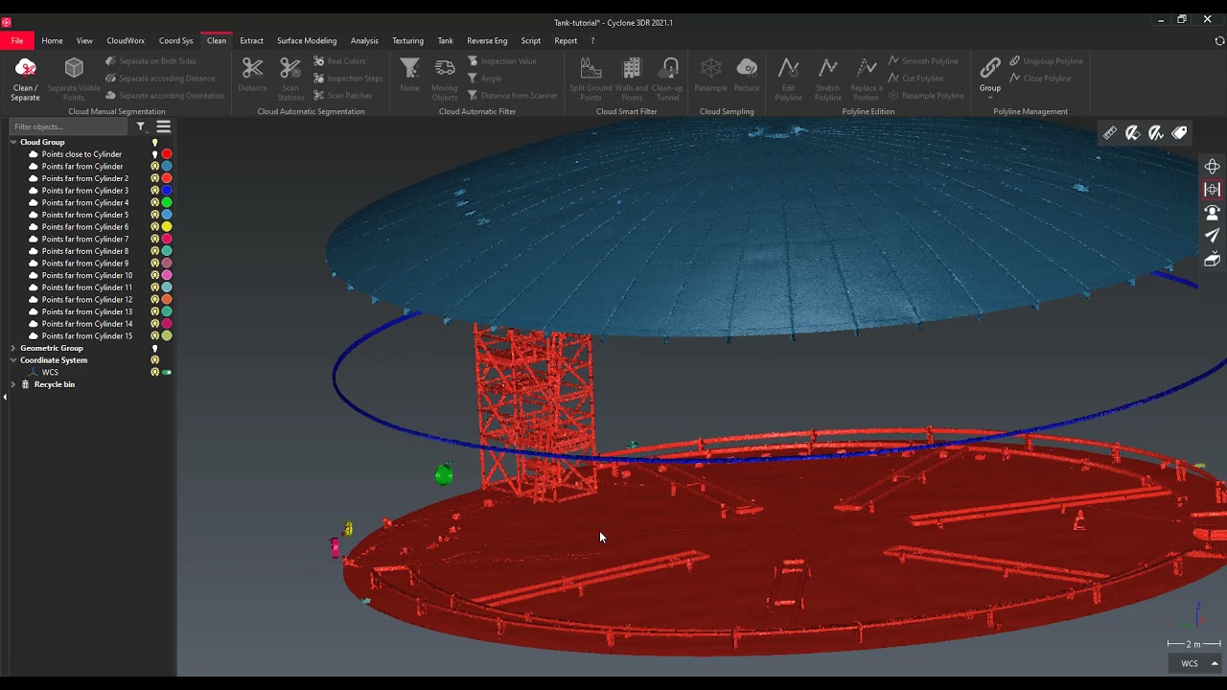This screenshot has width=1227, height=690.
Task: Click the Walls and Floors filter
Action: click(x=631, y=79)
